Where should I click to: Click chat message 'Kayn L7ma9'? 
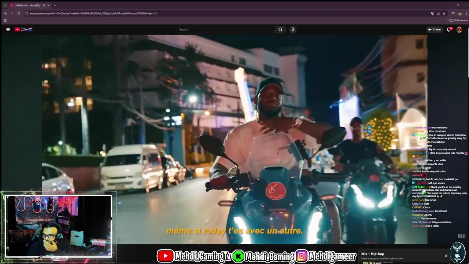click(441, 211)
